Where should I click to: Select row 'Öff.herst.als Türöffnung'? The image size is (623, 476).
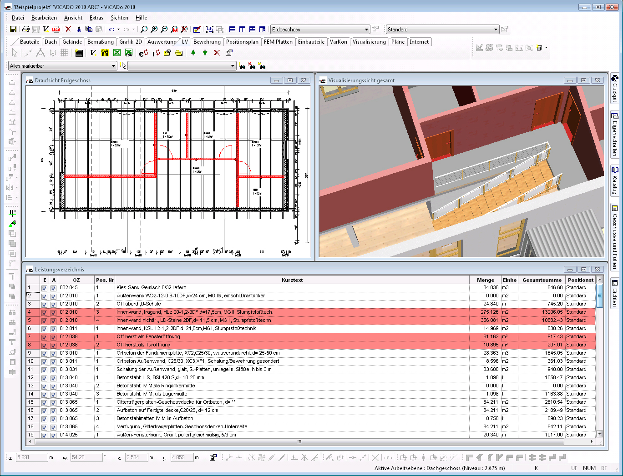(311, 345)
